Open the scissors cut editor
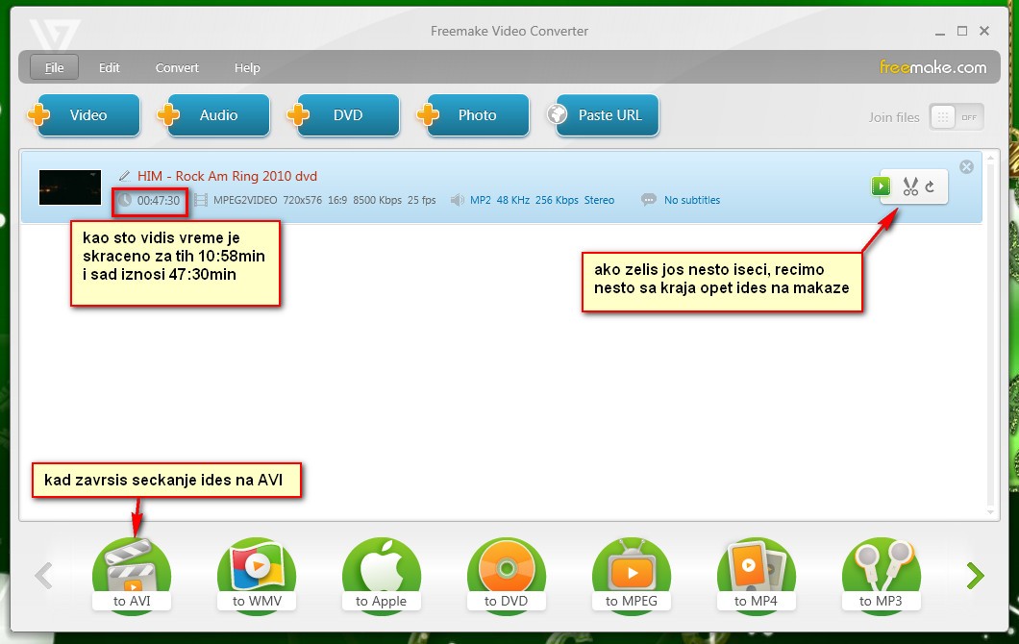 909,186
